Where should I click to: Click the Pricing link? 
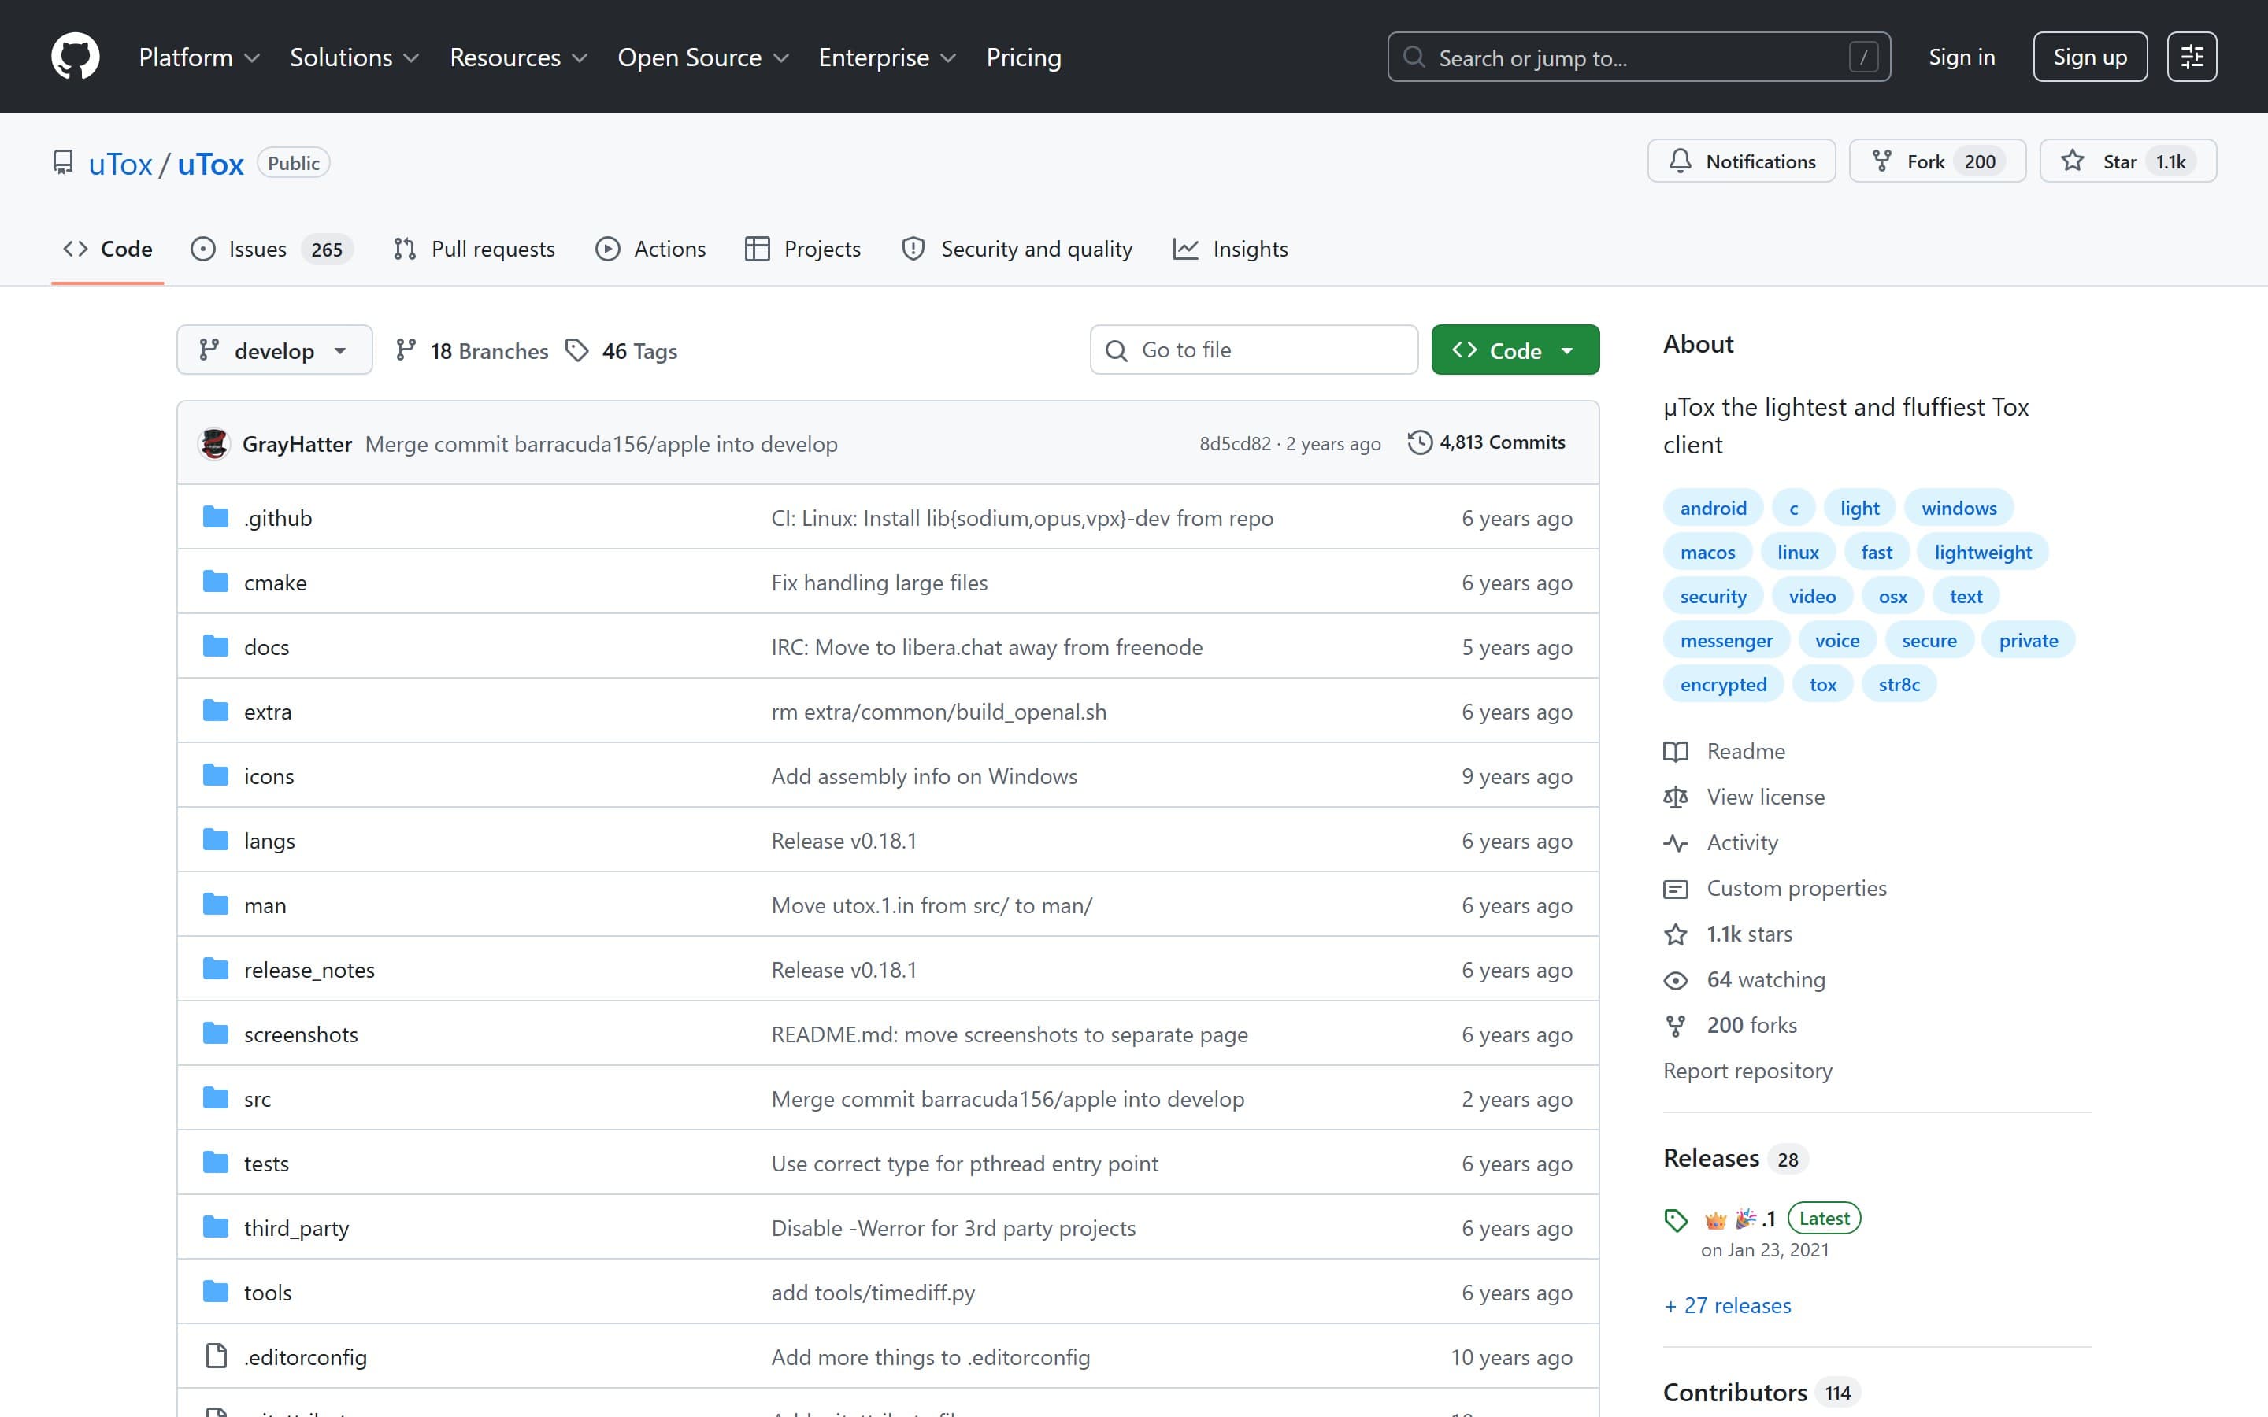[1024, 57]
